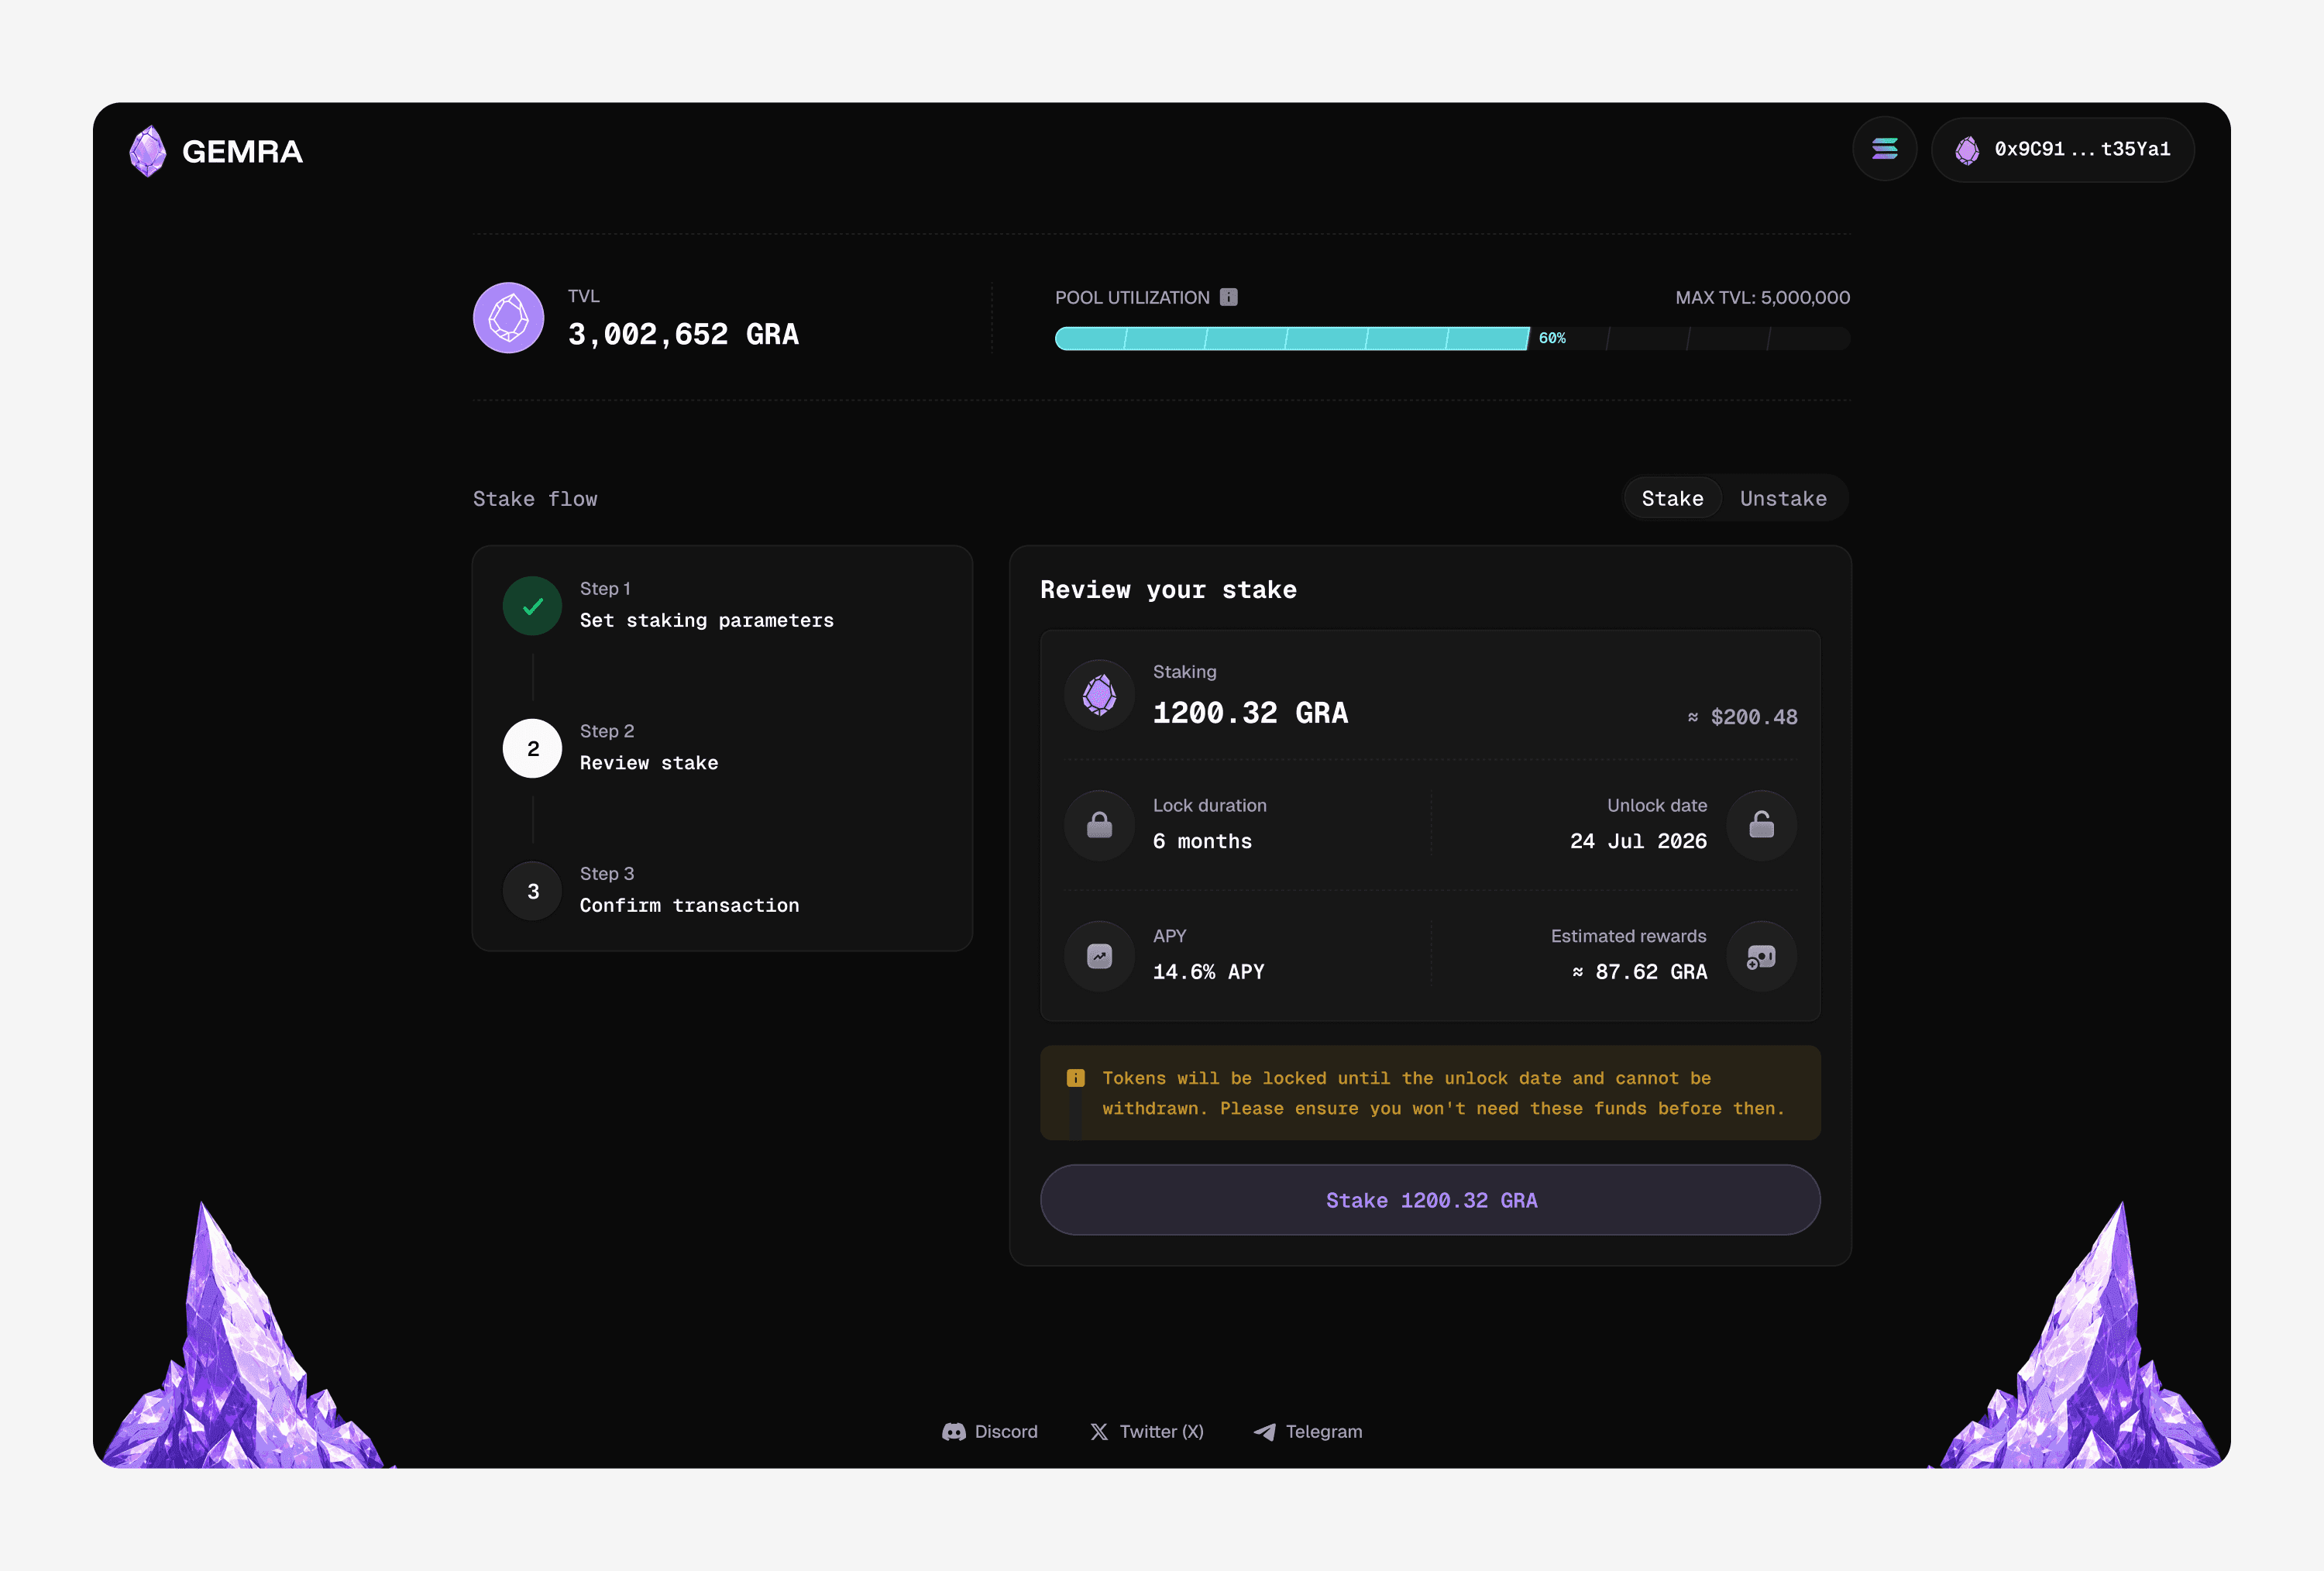Click the Solana network icon button
Image resolution: width=2324 pixels, height=1571 pixels.
coord(1884,149)
